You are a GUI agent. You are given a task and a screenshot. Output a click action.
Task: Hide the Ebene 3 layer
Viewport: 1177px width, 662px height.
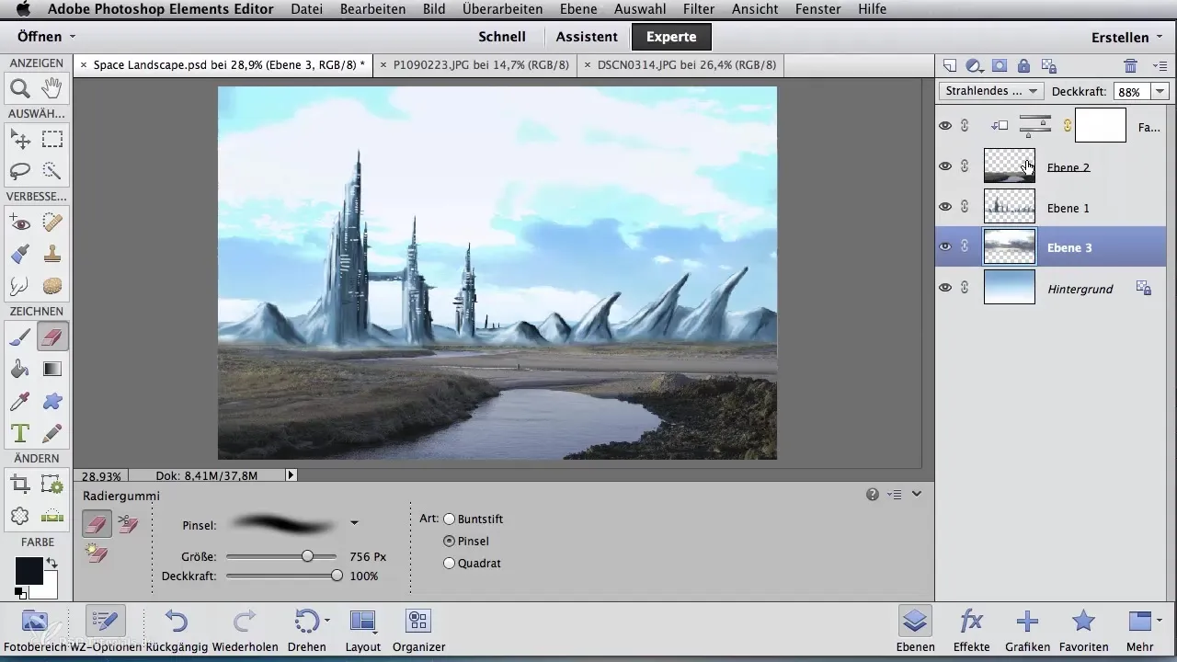coord(945,246)
